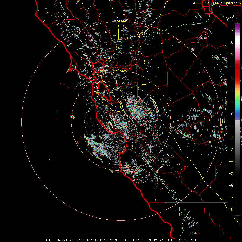Click the '-1' value on color scale
The image size is (242, 242).
point(231,126)
